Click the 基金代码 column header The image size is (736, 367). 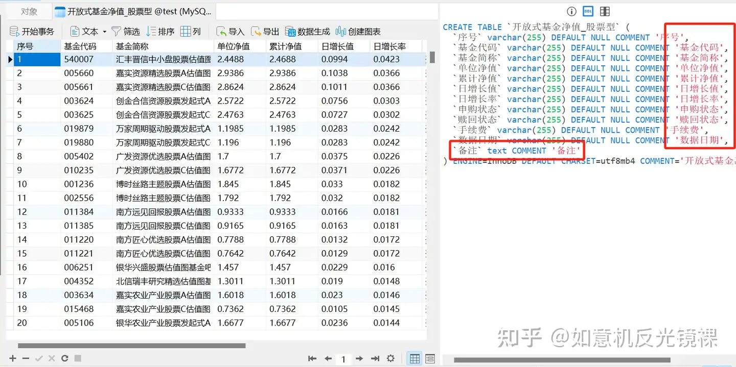pyautogui.click(x=86, y=46)
